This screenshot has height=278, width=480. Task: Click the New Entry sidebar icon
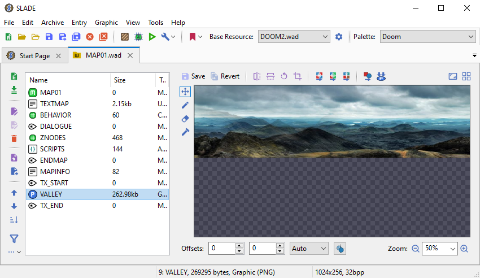(x=14, y=76)
